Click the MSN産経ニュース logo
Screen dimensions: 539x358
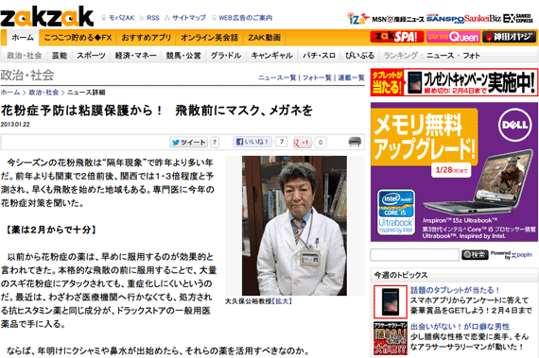pyautogui.click(x=398, y=19)
